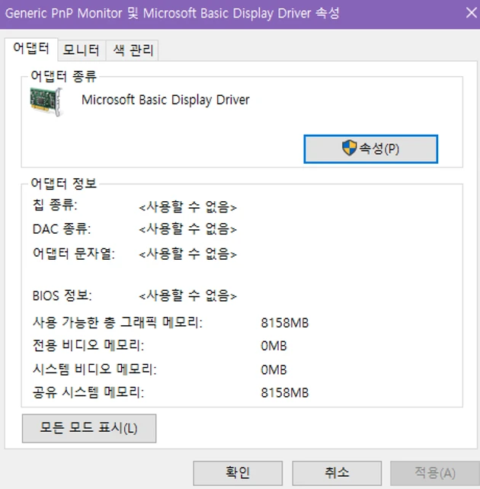Screen dimensions: 480x489
Task: Click the 공유 시스템 메모리 label
Action: coord(88,392)
